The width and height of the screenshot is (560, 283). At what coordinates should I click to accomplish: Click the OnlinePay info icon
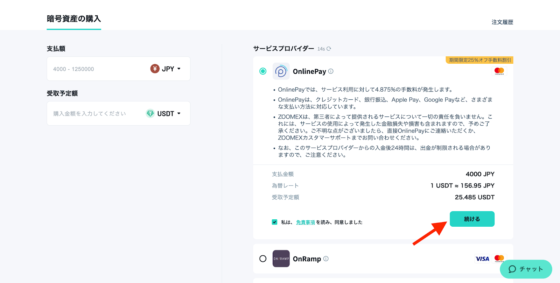tap(331, 71)
